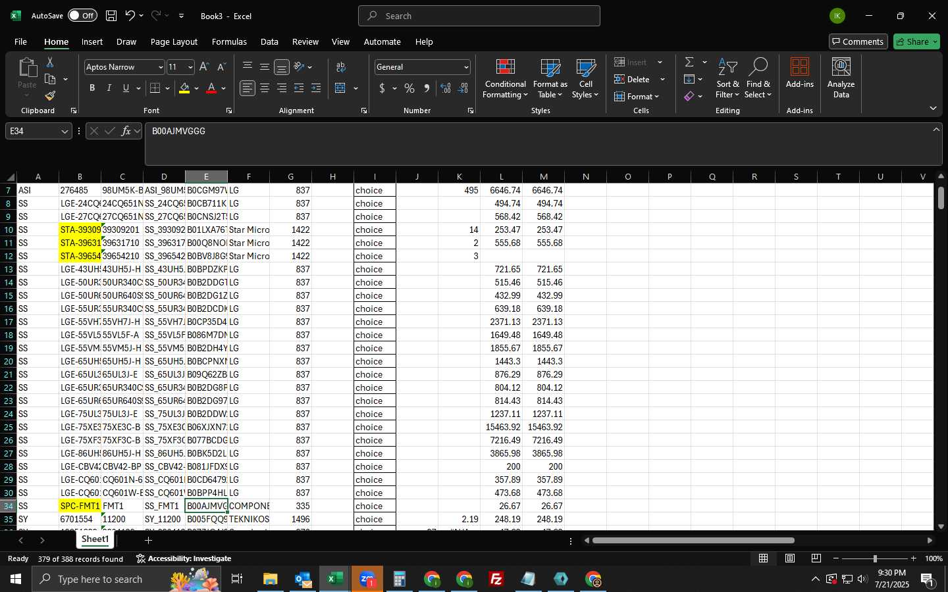Viewport: 948px width, 592px height.
Task: Open Calculator from taskbar
Action: (x=400, y=579)
